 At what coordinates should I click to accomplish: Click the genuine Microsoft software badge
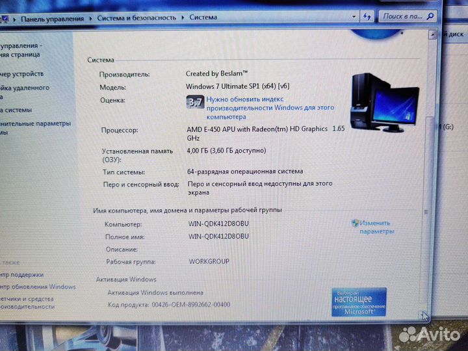coord(359,302)
